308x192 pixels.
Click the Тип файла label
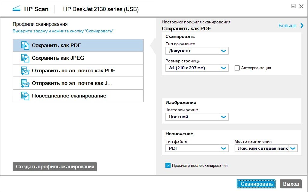tap(176, 141)
